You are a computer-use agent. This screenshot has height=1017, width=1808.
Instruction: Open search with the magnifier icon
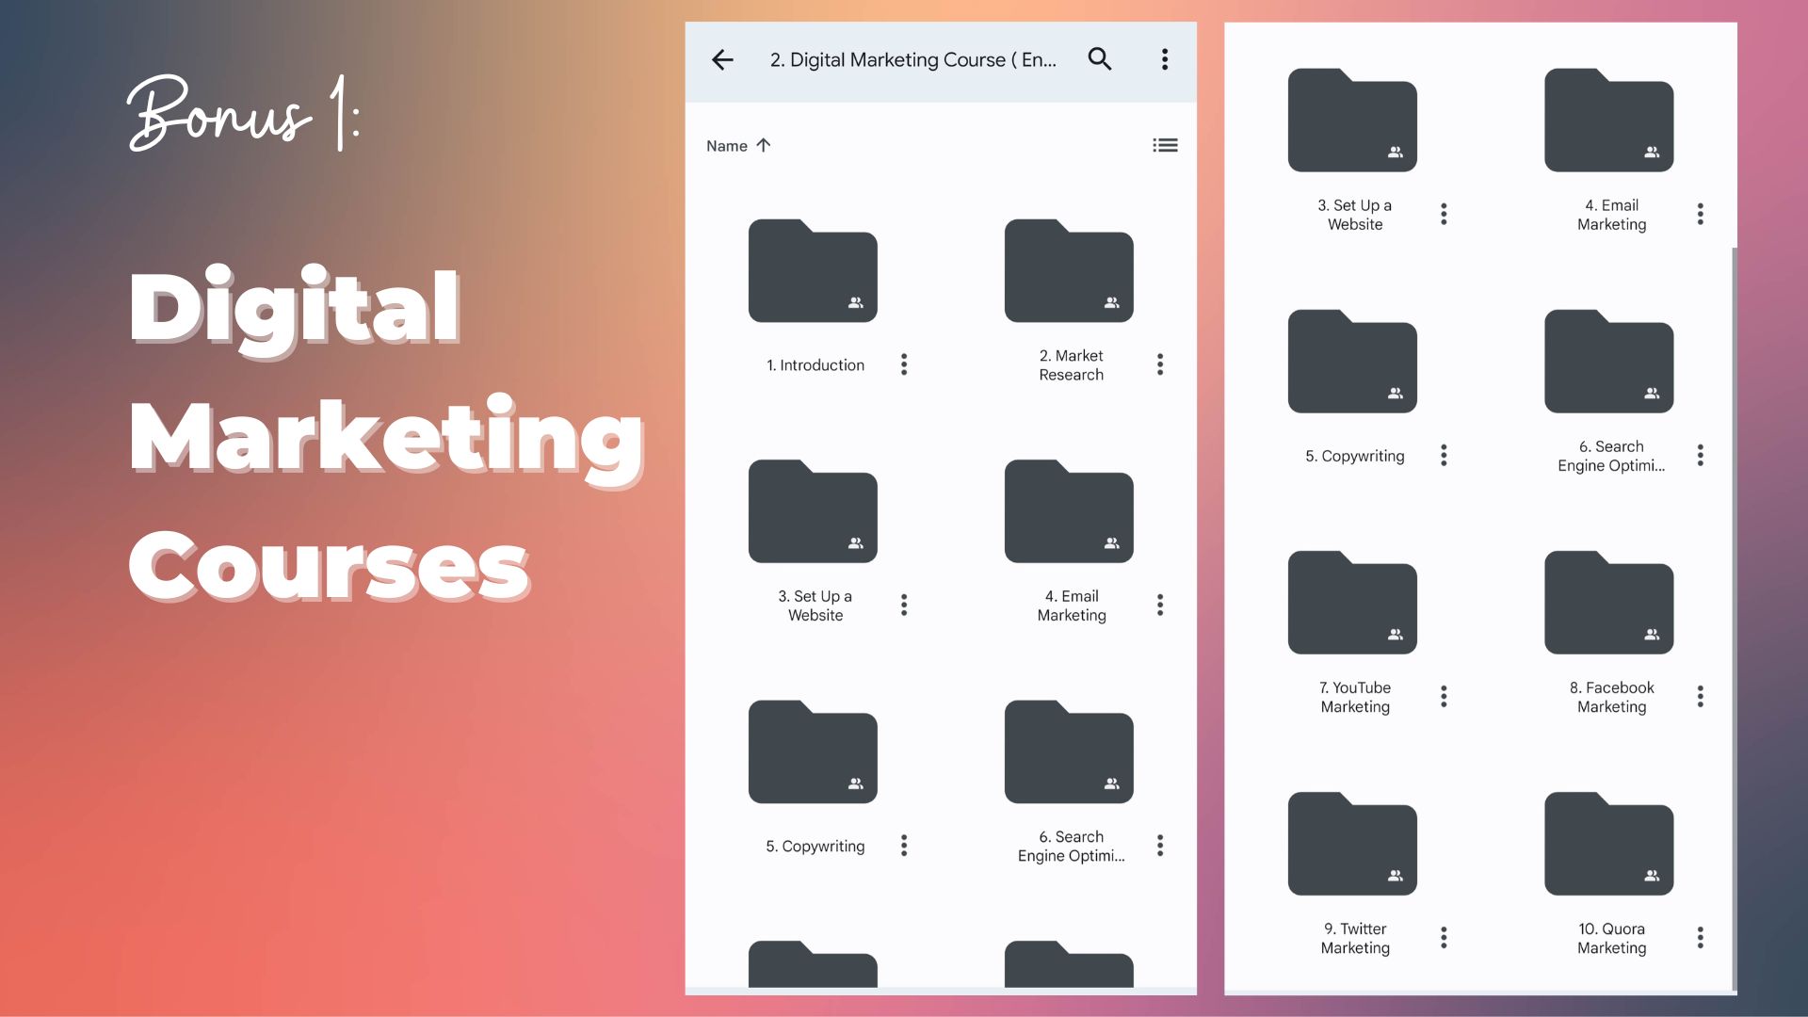tap(1100, 59)
